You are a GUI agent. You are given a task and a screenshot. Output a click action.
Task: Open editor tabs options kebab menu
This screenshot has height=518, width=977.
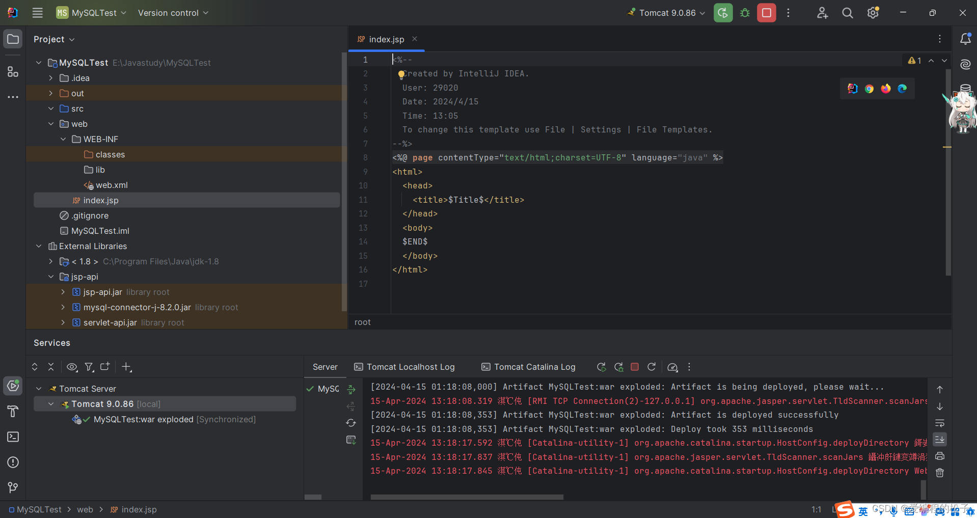coord(940,39)
